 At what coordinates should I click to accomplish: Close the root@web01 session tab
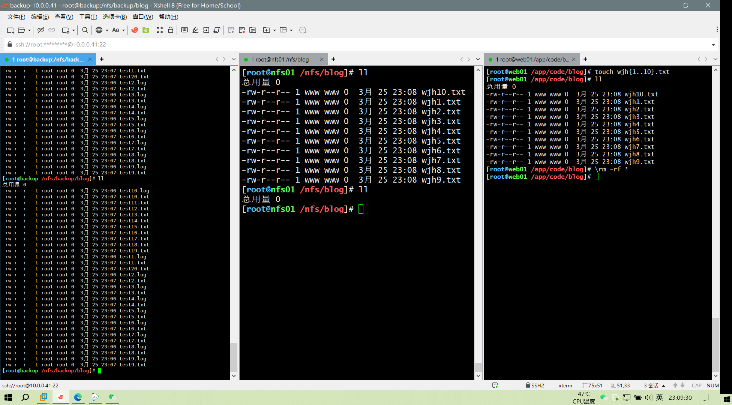pyautogui.click(x=574, y=59)
